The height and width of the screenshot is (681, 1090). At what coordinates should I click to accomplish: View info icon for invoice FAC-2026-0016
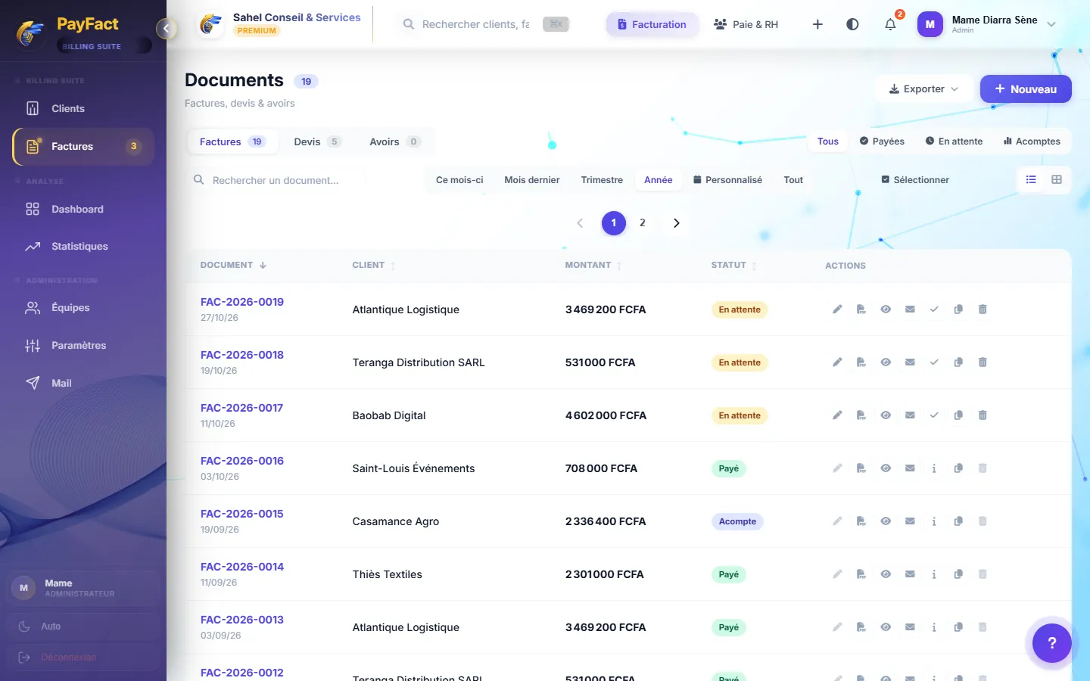934,468
